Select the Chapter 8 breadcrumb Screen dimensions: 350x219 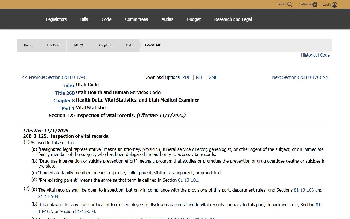point(106,45)
